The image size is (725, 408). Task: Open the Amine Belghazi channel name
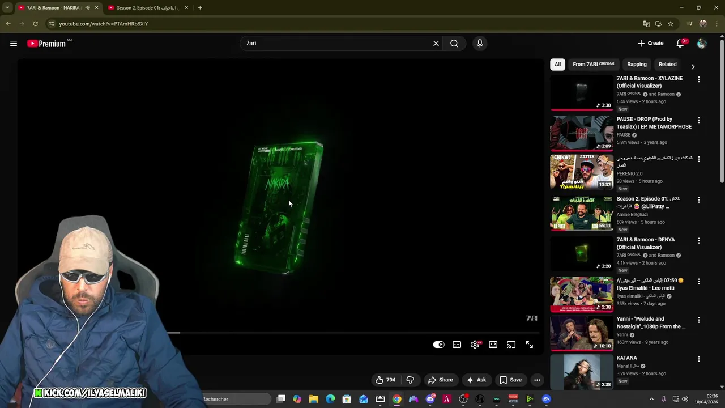632,215
